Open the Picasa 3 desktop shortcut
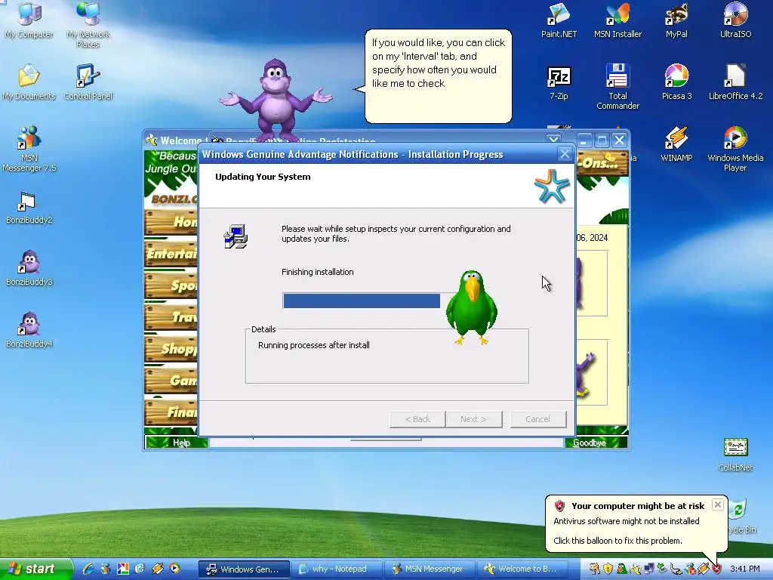773x580 pixels. coord(676,82)
